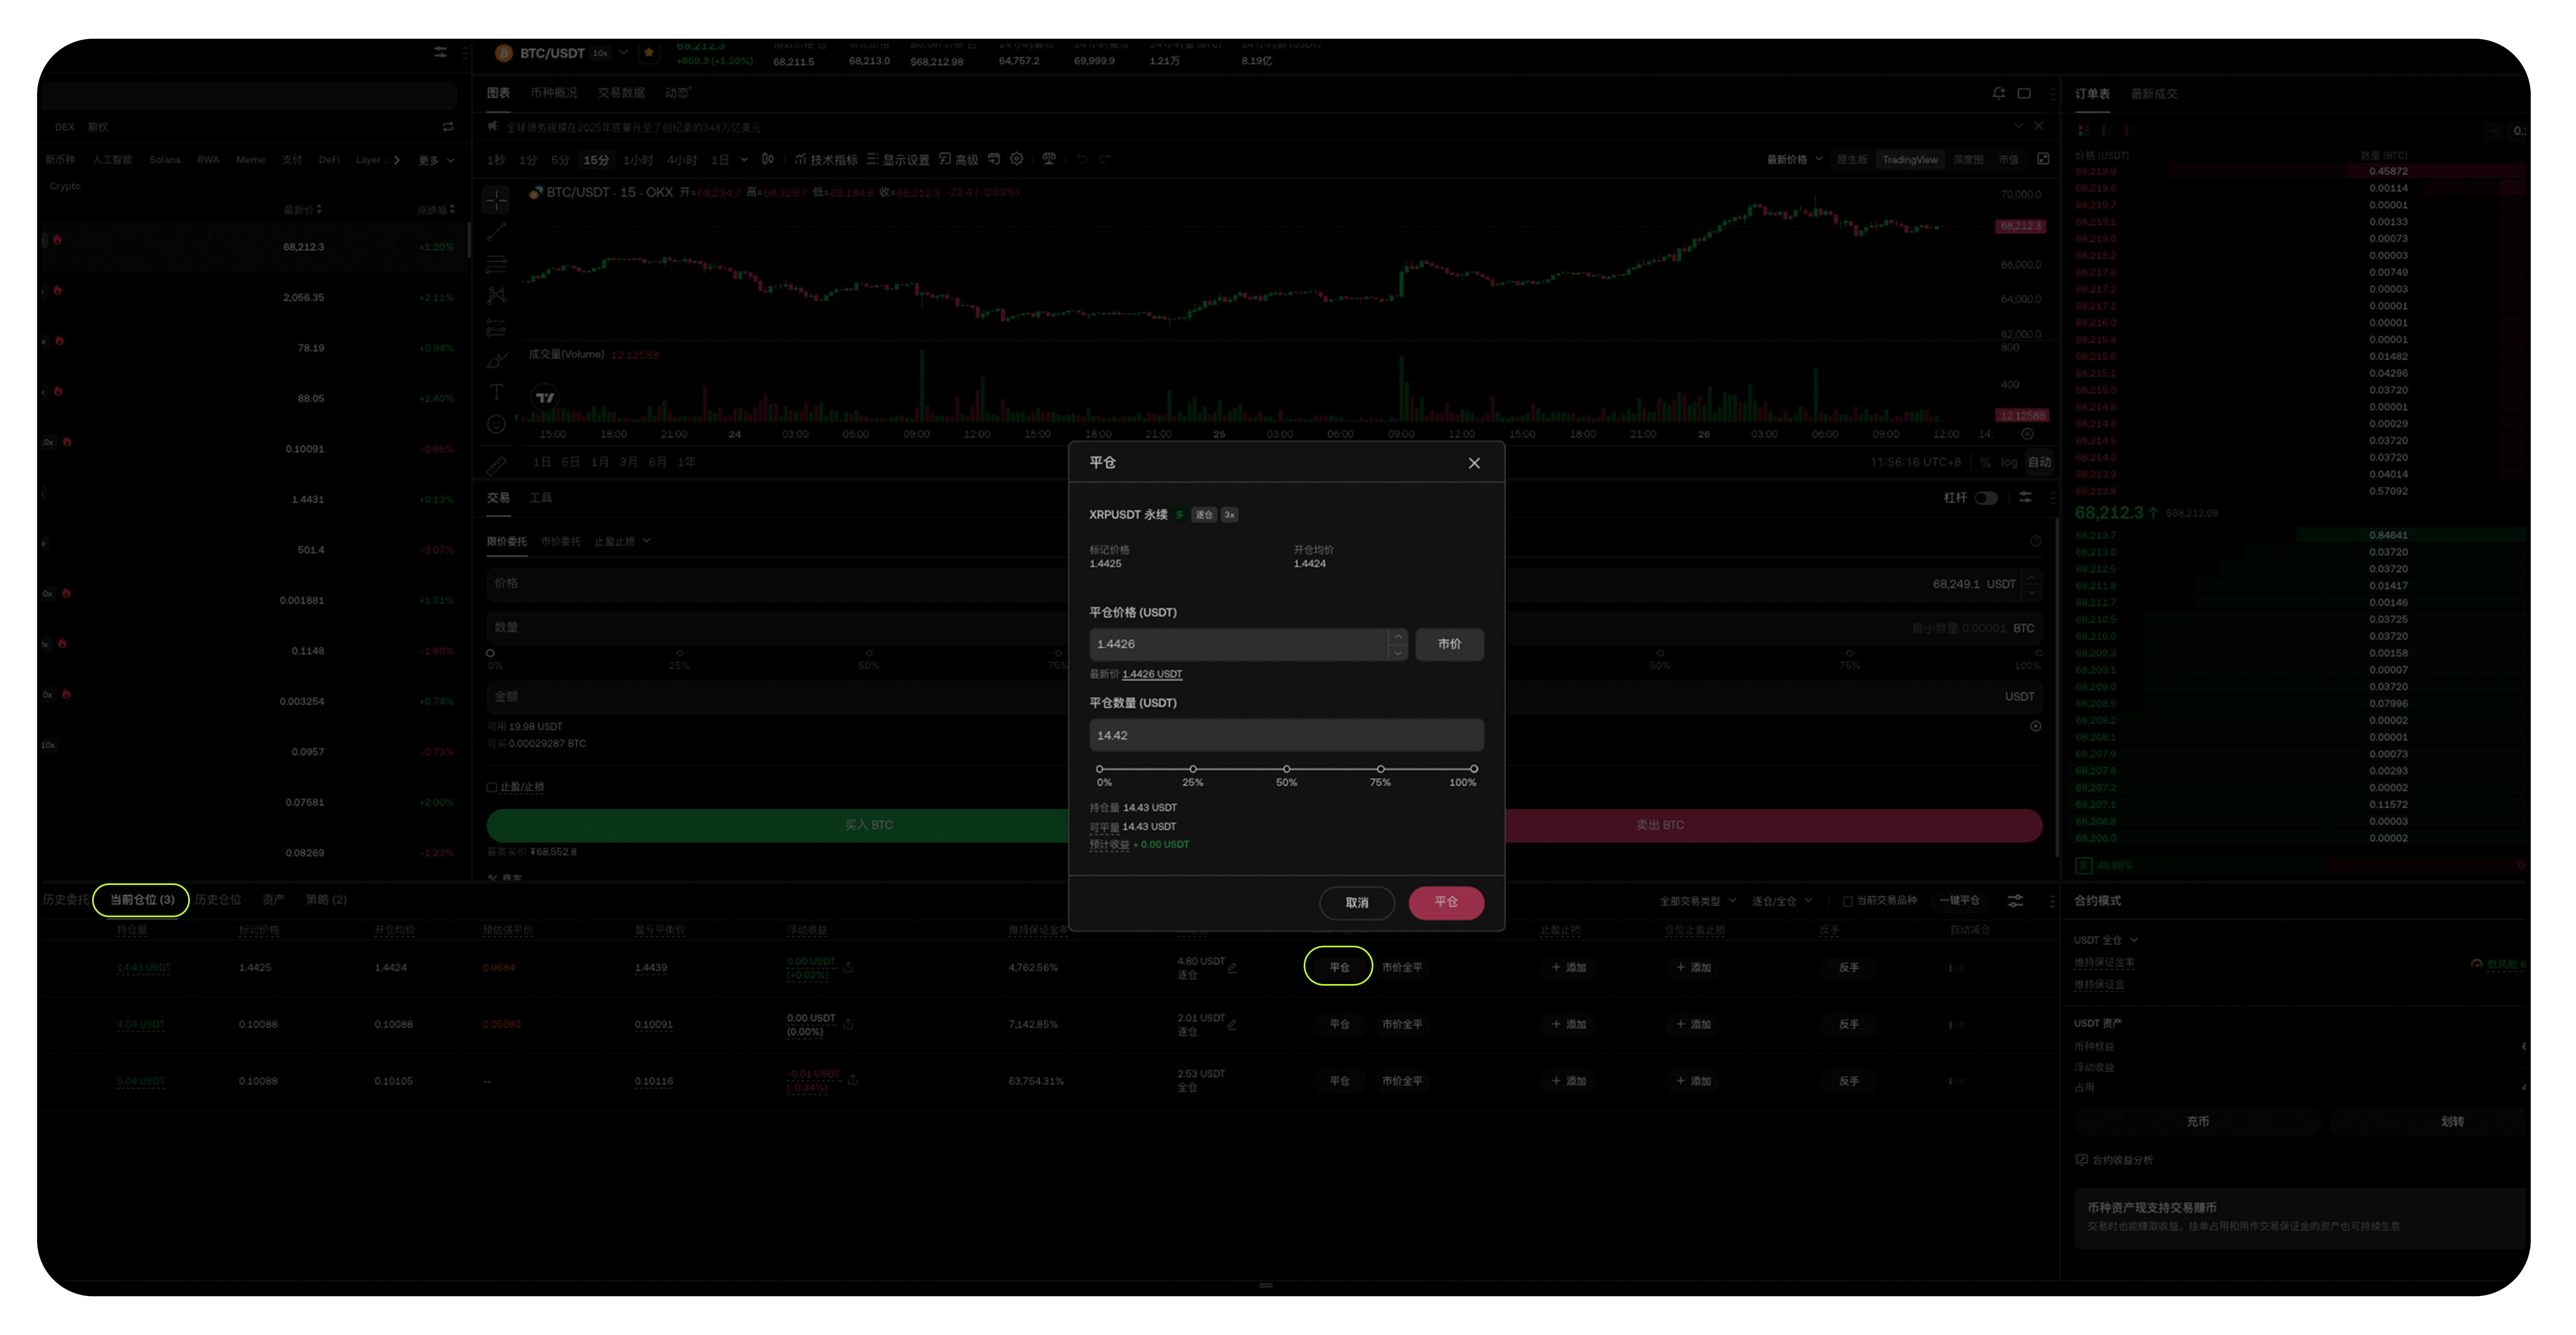The image size is (2576, 1335).
Task: Check the 止盈/止损 checkbox
Action: coord(492,787)
